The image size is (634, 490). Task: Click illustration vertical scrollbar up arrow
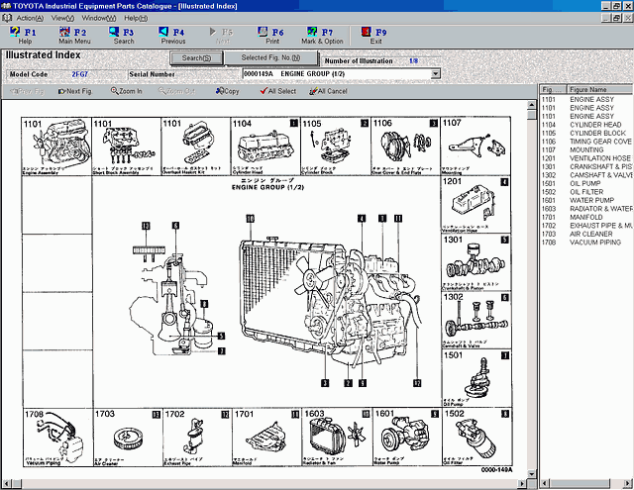(x=531, y=105)
